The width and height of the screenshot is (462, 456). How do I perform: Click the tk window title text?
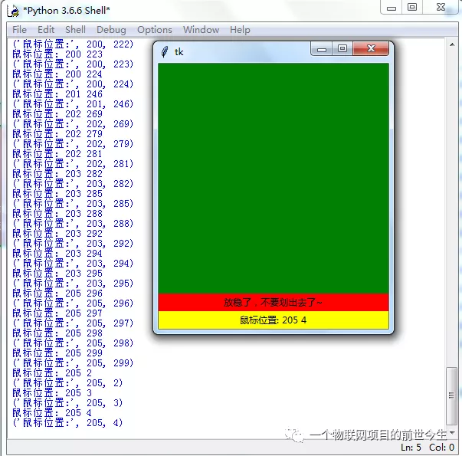point(179,52)
